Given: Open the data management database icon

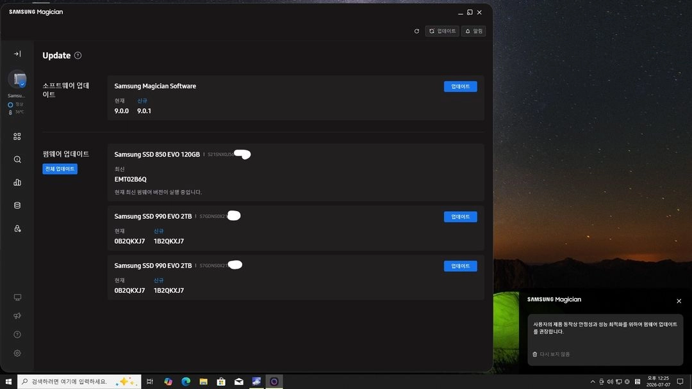Looking at the screenshot, I should pyautogui.click(x=17, y=205).
